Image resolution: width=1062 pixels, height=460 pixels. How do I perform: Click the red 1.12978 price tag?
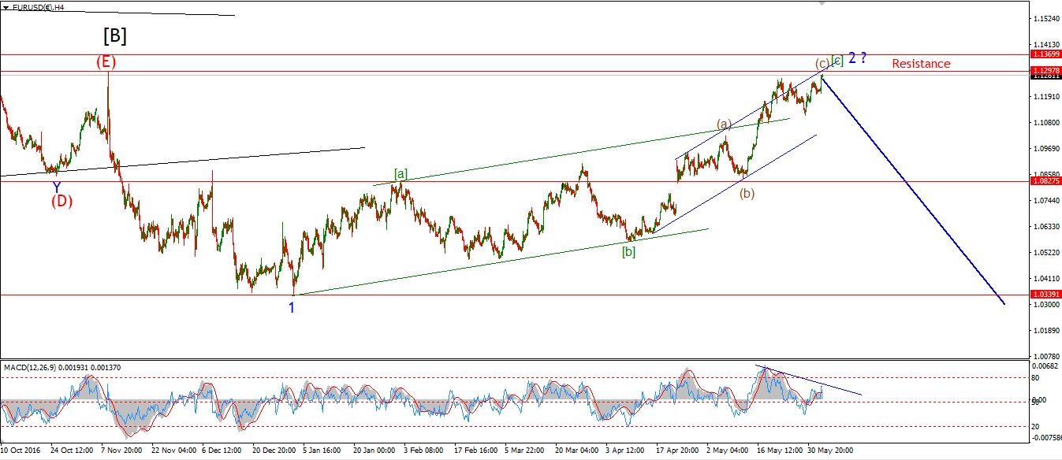(1046, 71)
